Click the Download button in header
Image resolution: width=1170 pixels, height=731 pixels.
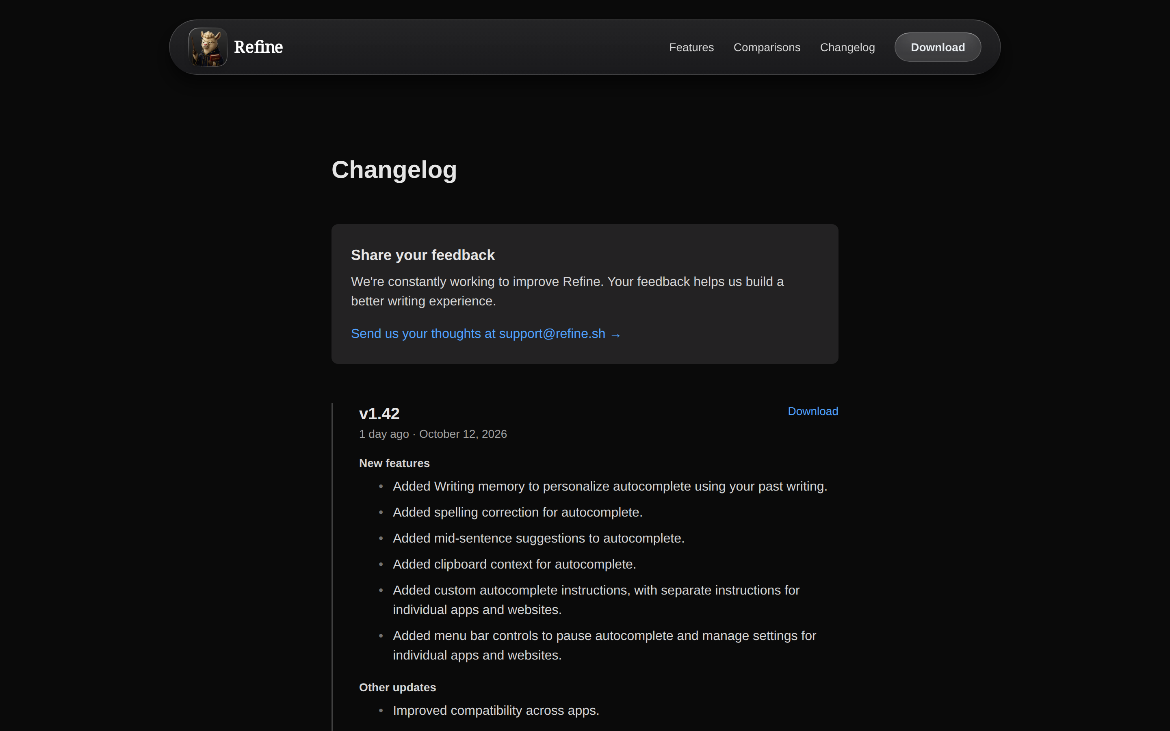pyautogui.click(x=938, y=48)
